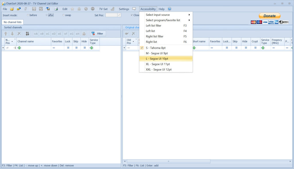Click the PayPal Donate button

[269, 16]
